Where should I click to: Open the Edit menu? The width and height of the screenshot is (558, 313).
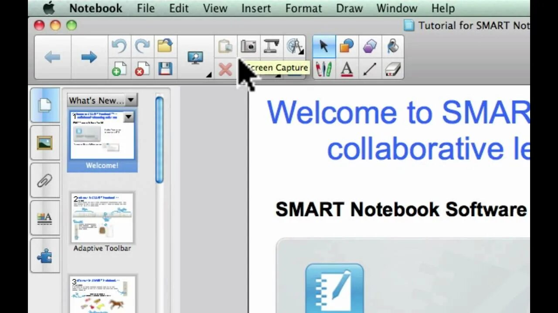click(179, 8)
